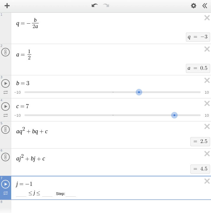Screen dimensions: 211x213
Task: Toggle fraction display for a = 1/2
Action: 5,52
